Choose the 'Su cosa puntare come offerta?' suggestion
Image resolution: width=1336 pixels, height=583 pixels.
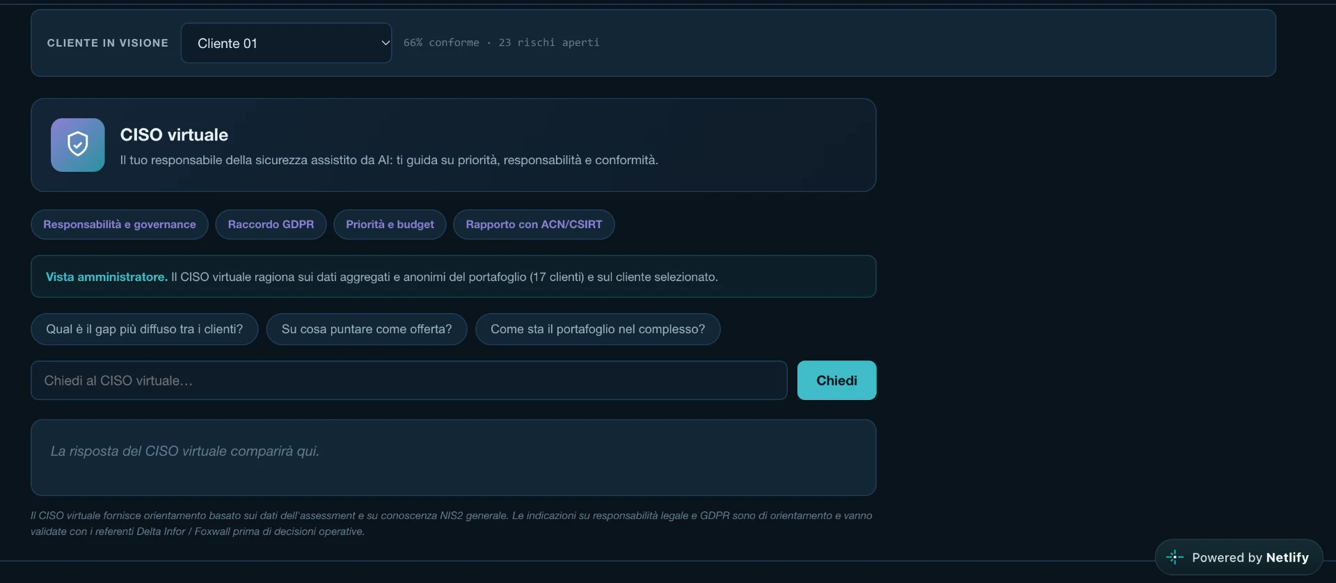pyautogui.click(x=367, y=329)
